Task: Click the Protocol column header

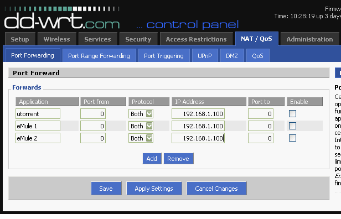Action: tap(149, 101)
